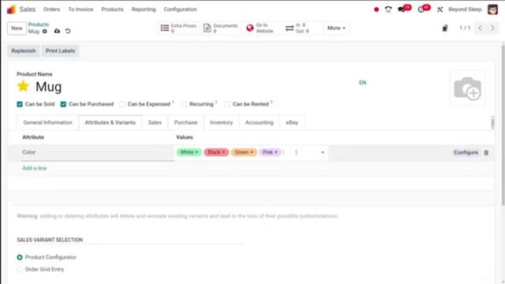
Task: Open Documents stat button
Action: [221, 28]
